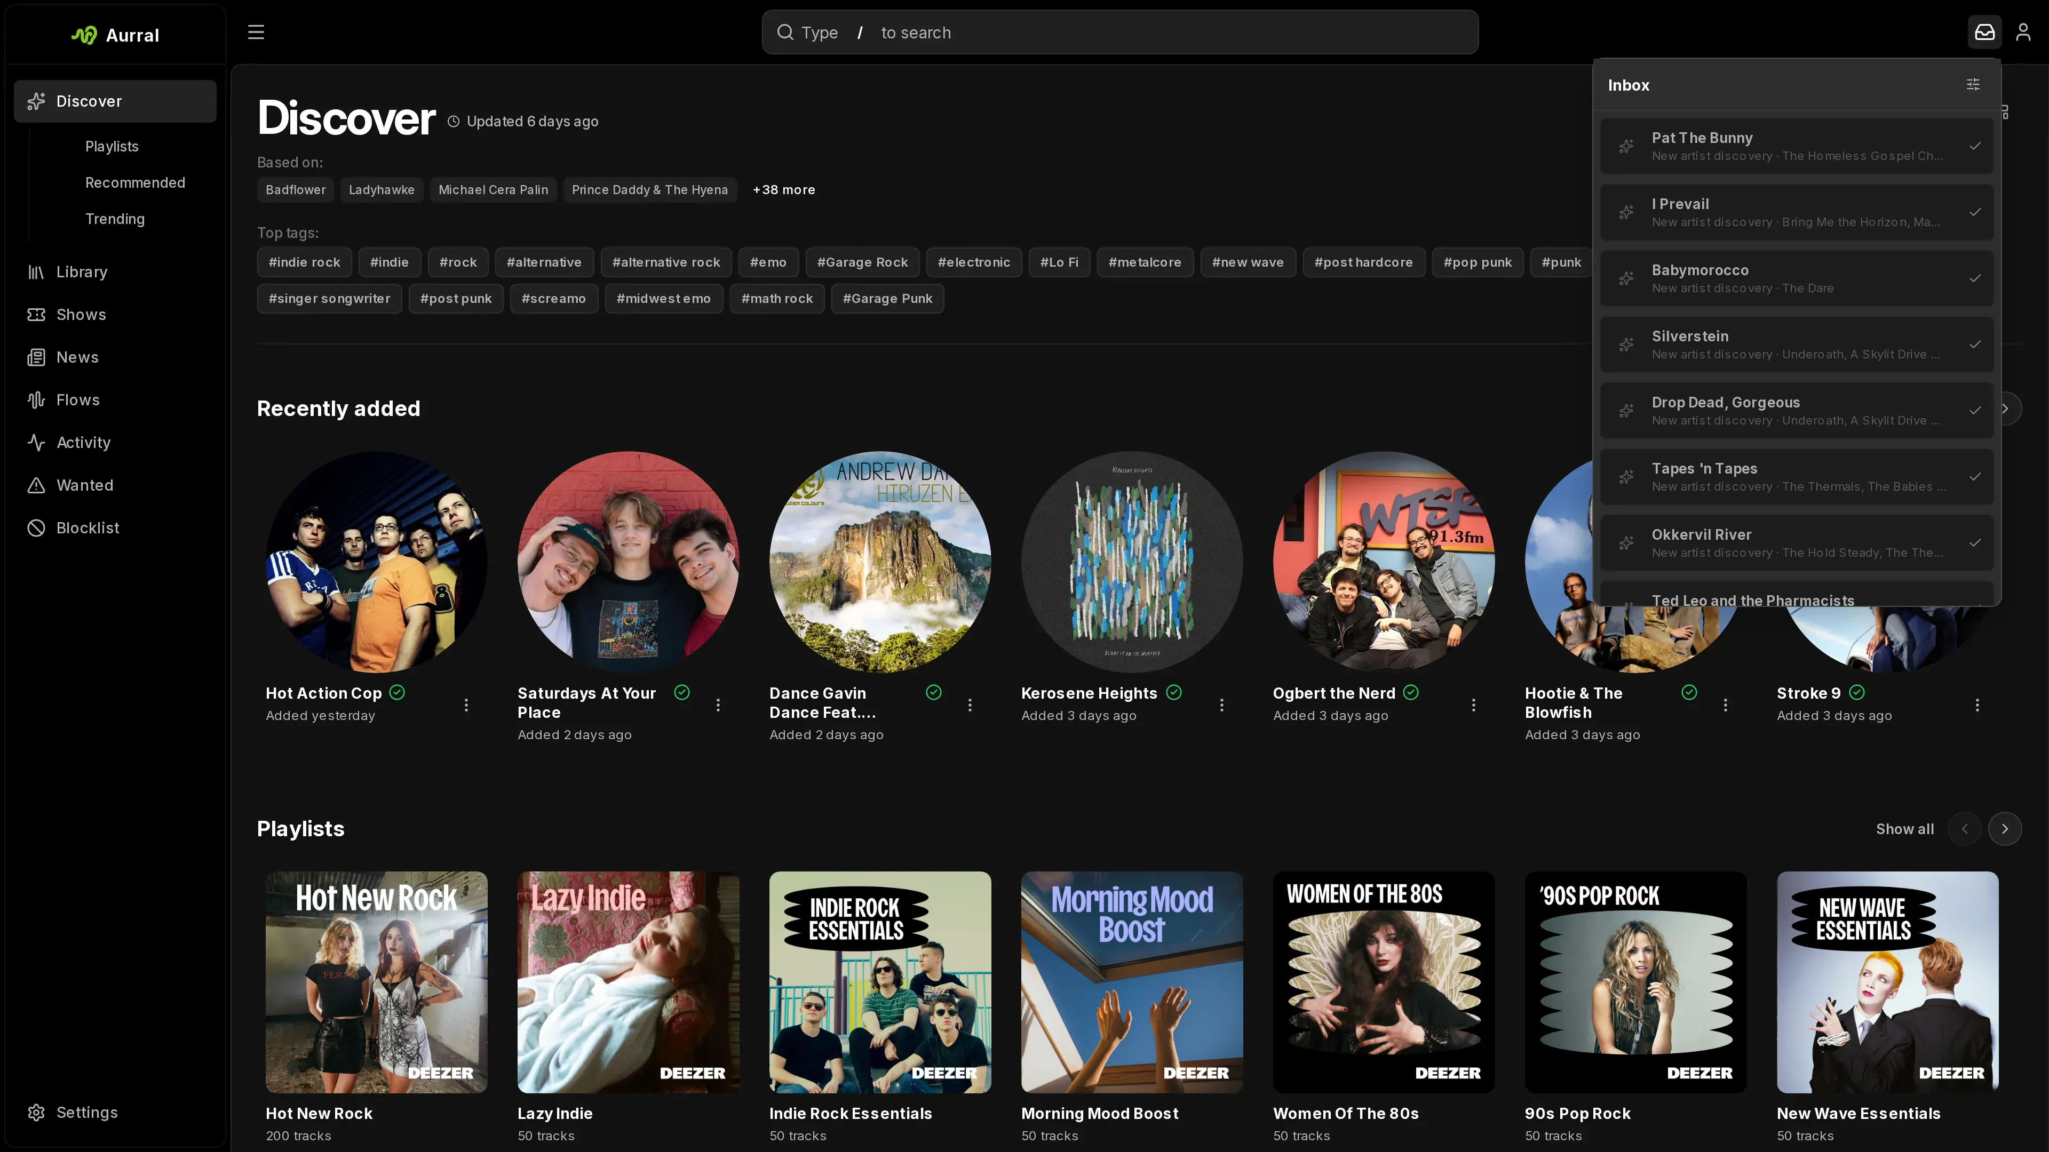Open the Activity page
This screenshot has height=1152, width=2049.
[x=115, y=443]
